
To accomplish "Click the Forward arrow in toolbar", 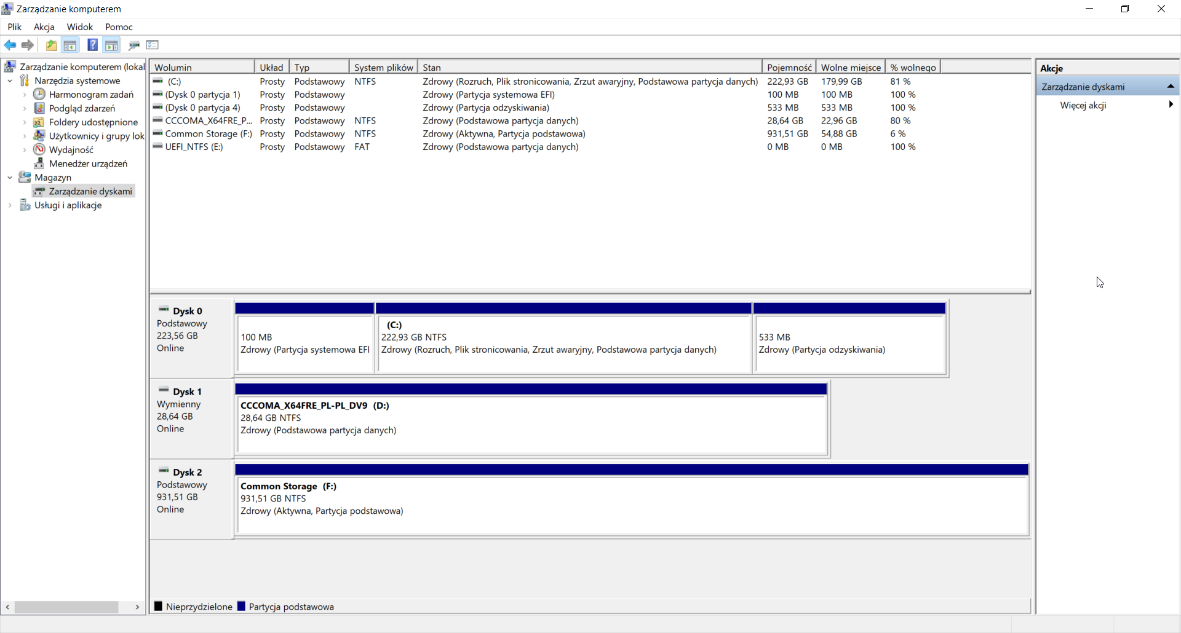I will (x=28, y=45).
